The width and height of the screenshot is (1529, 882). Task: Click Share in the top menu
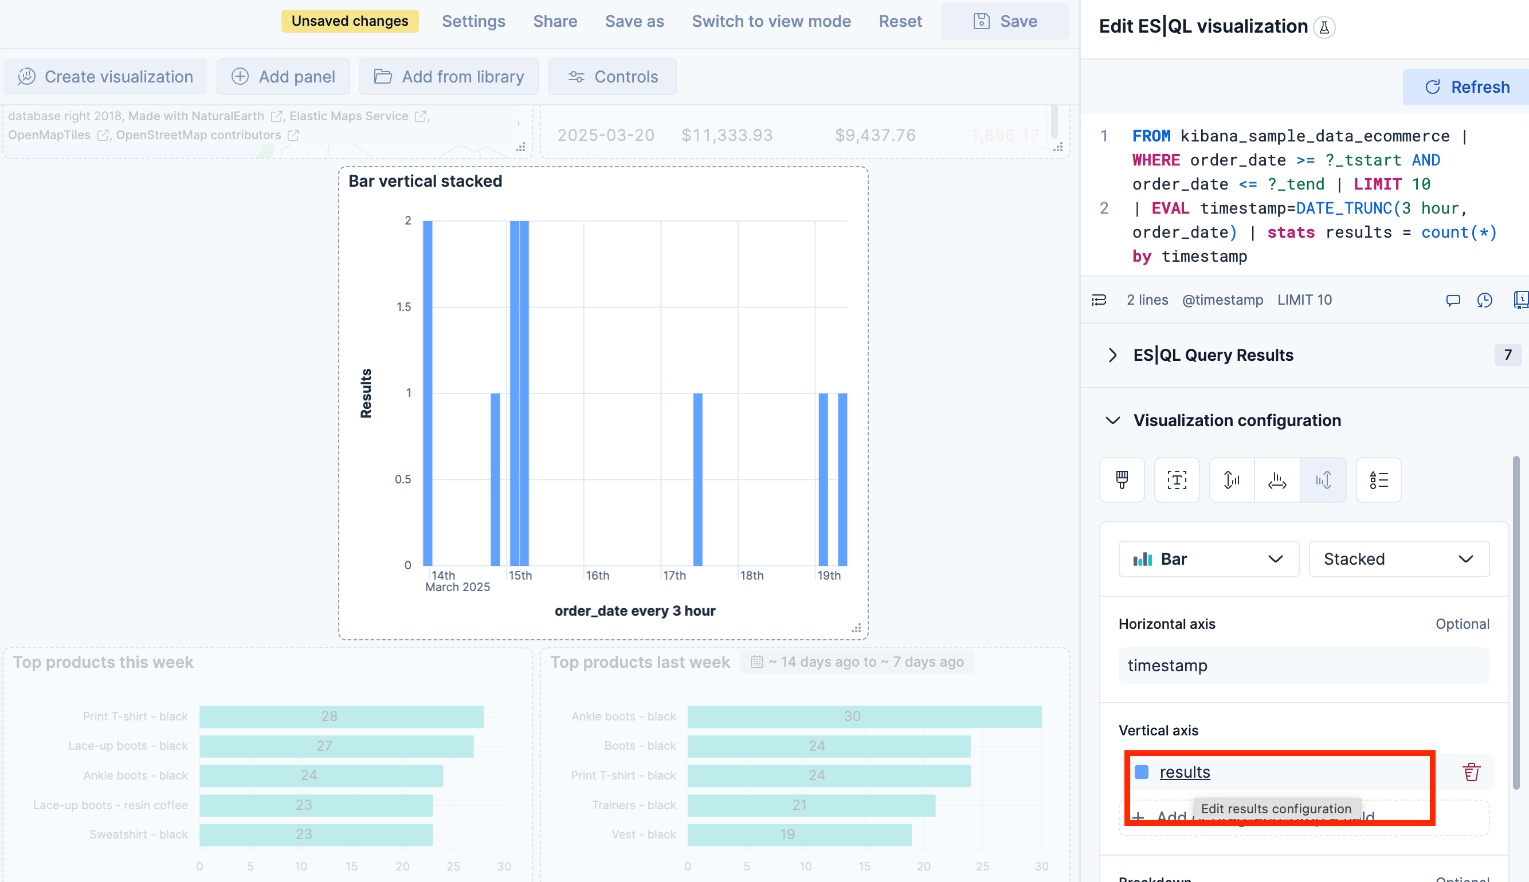point(555,21)
